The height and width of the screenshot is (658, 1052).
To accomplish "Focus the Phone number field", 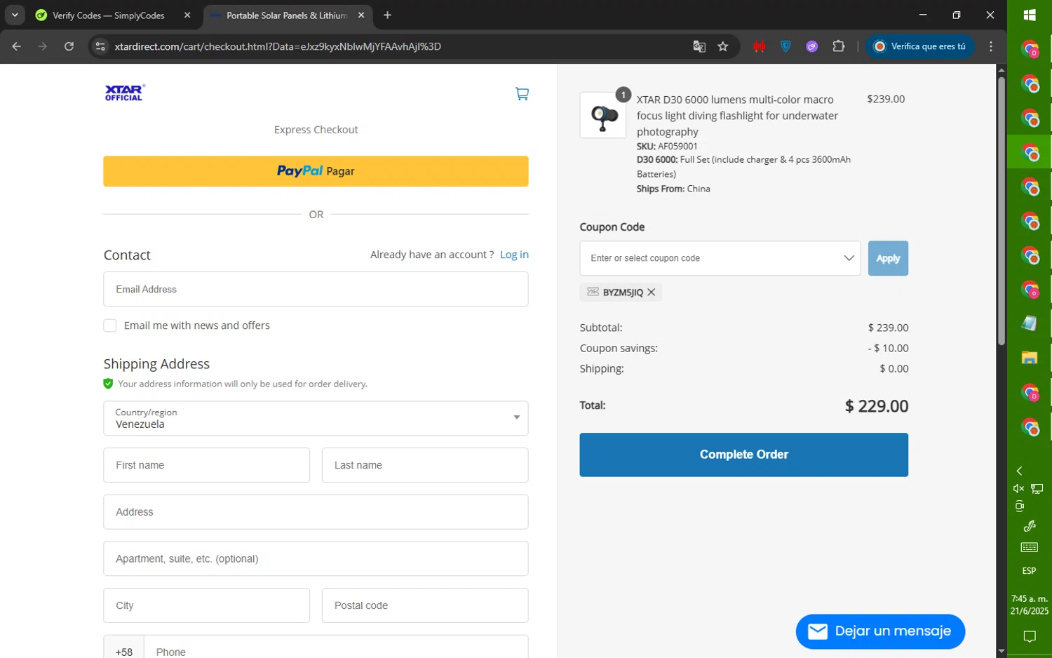I will pyautogui.click(x=336, y=648).
